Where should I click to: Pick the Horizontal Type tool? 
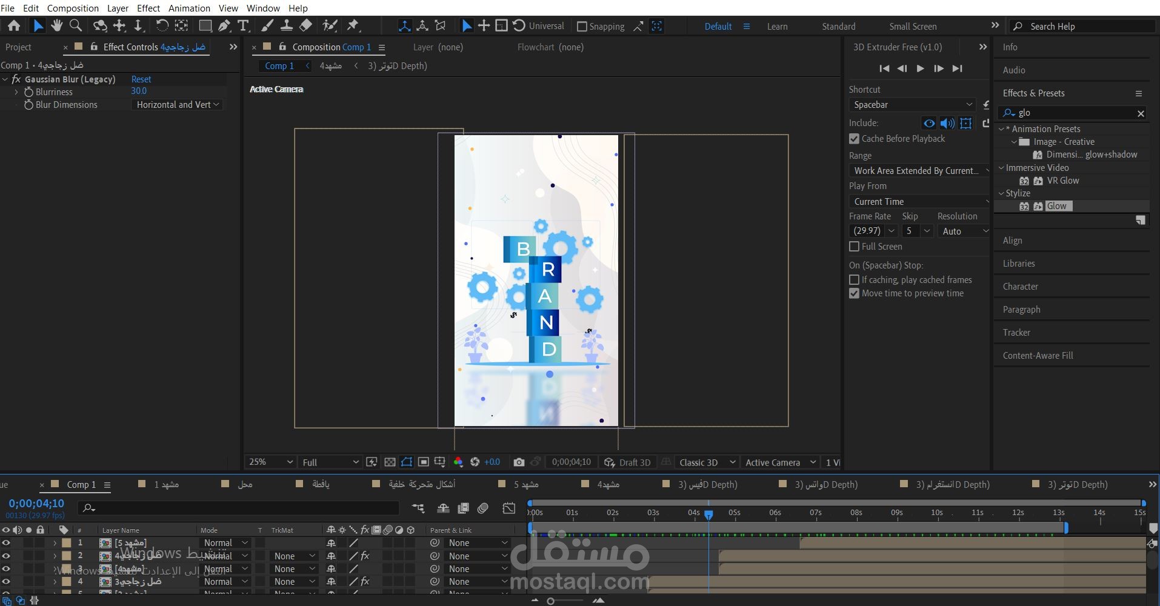[243, 25]
